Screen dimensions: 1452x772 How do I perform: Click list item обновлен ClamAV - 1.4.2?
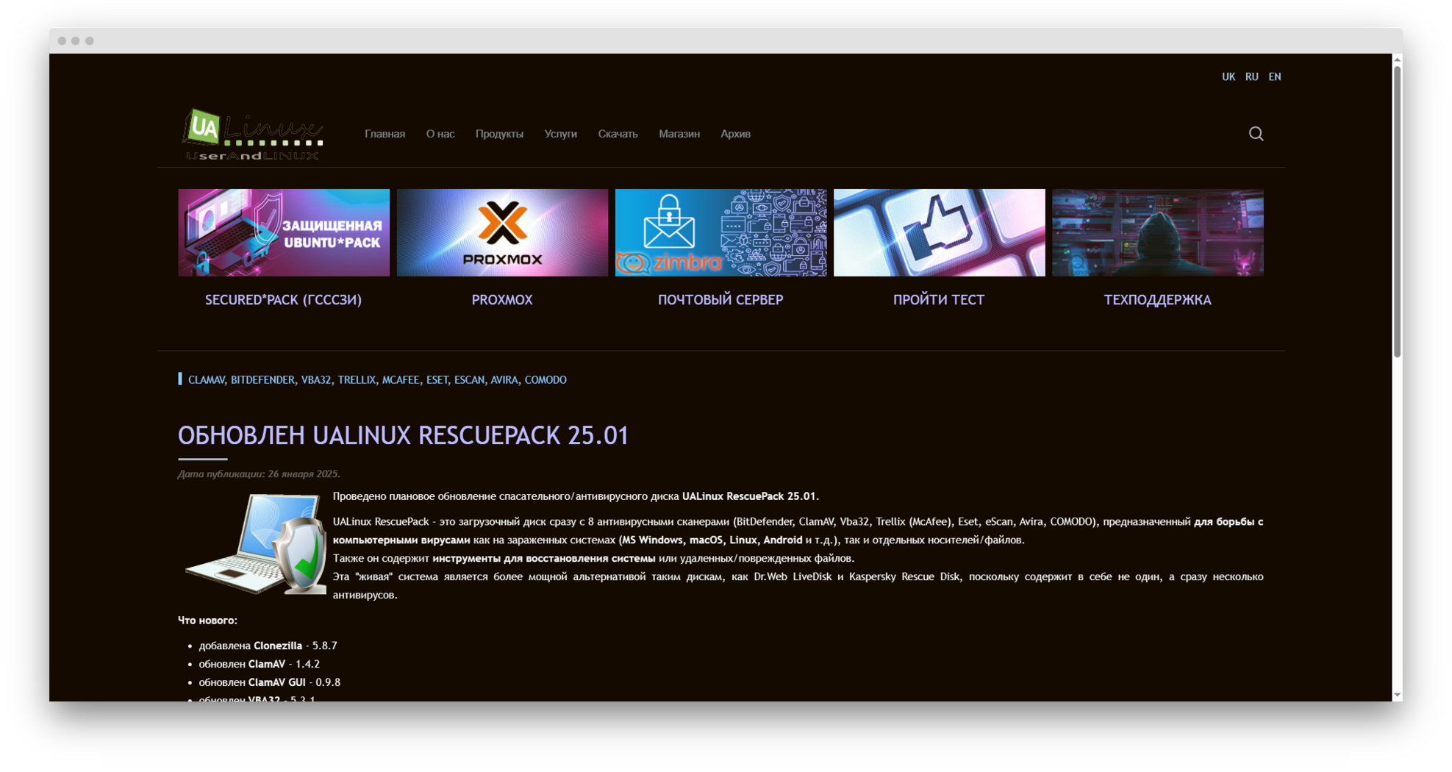259,664
